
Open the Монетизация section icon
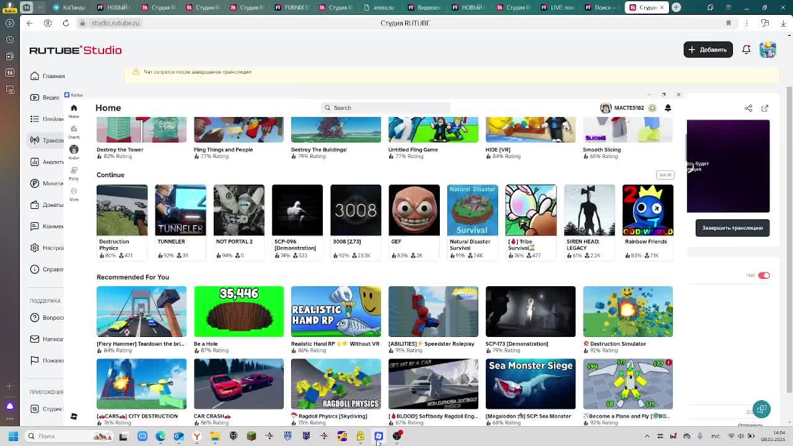(35, 183)
